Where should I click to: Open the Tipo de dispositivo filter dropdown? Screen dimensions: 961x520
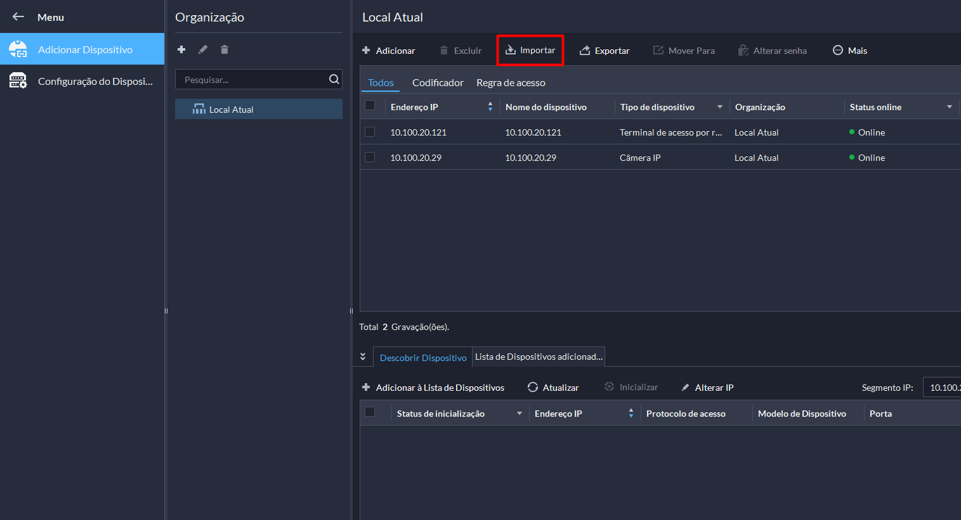pos(720,107)
